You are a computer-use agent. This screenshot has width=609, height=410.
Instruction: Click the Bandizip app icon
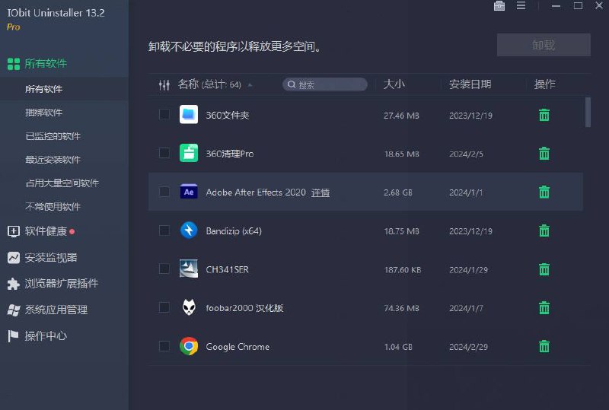point(189,230)
